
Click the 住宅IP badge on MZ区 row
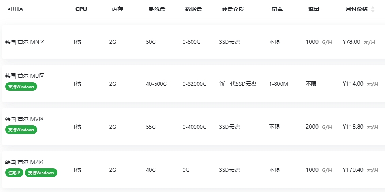[14, 173]
